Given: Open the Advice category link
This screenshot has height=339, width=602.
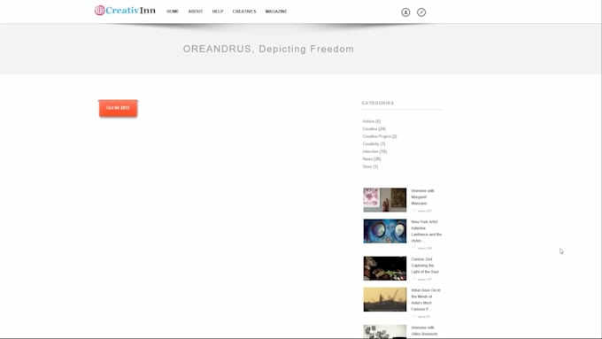Looking at the screenshot, I should pyautogui.click(x=371, y=121).
